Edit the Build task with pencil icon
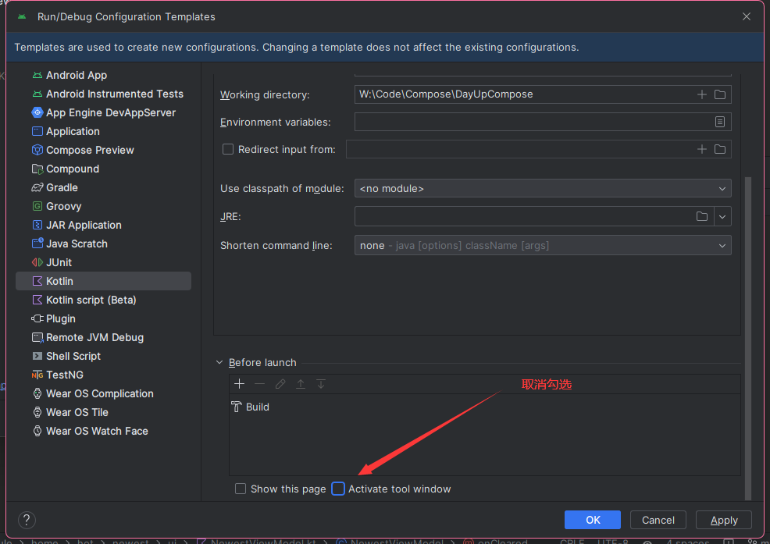The image size is (770, 544). coord(280,383)
